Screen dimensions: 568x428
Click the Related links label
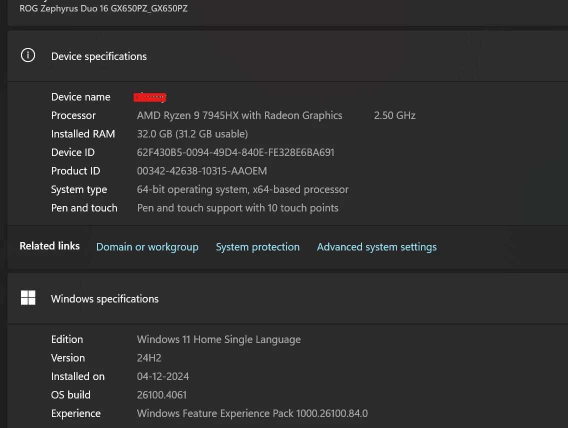49,246
